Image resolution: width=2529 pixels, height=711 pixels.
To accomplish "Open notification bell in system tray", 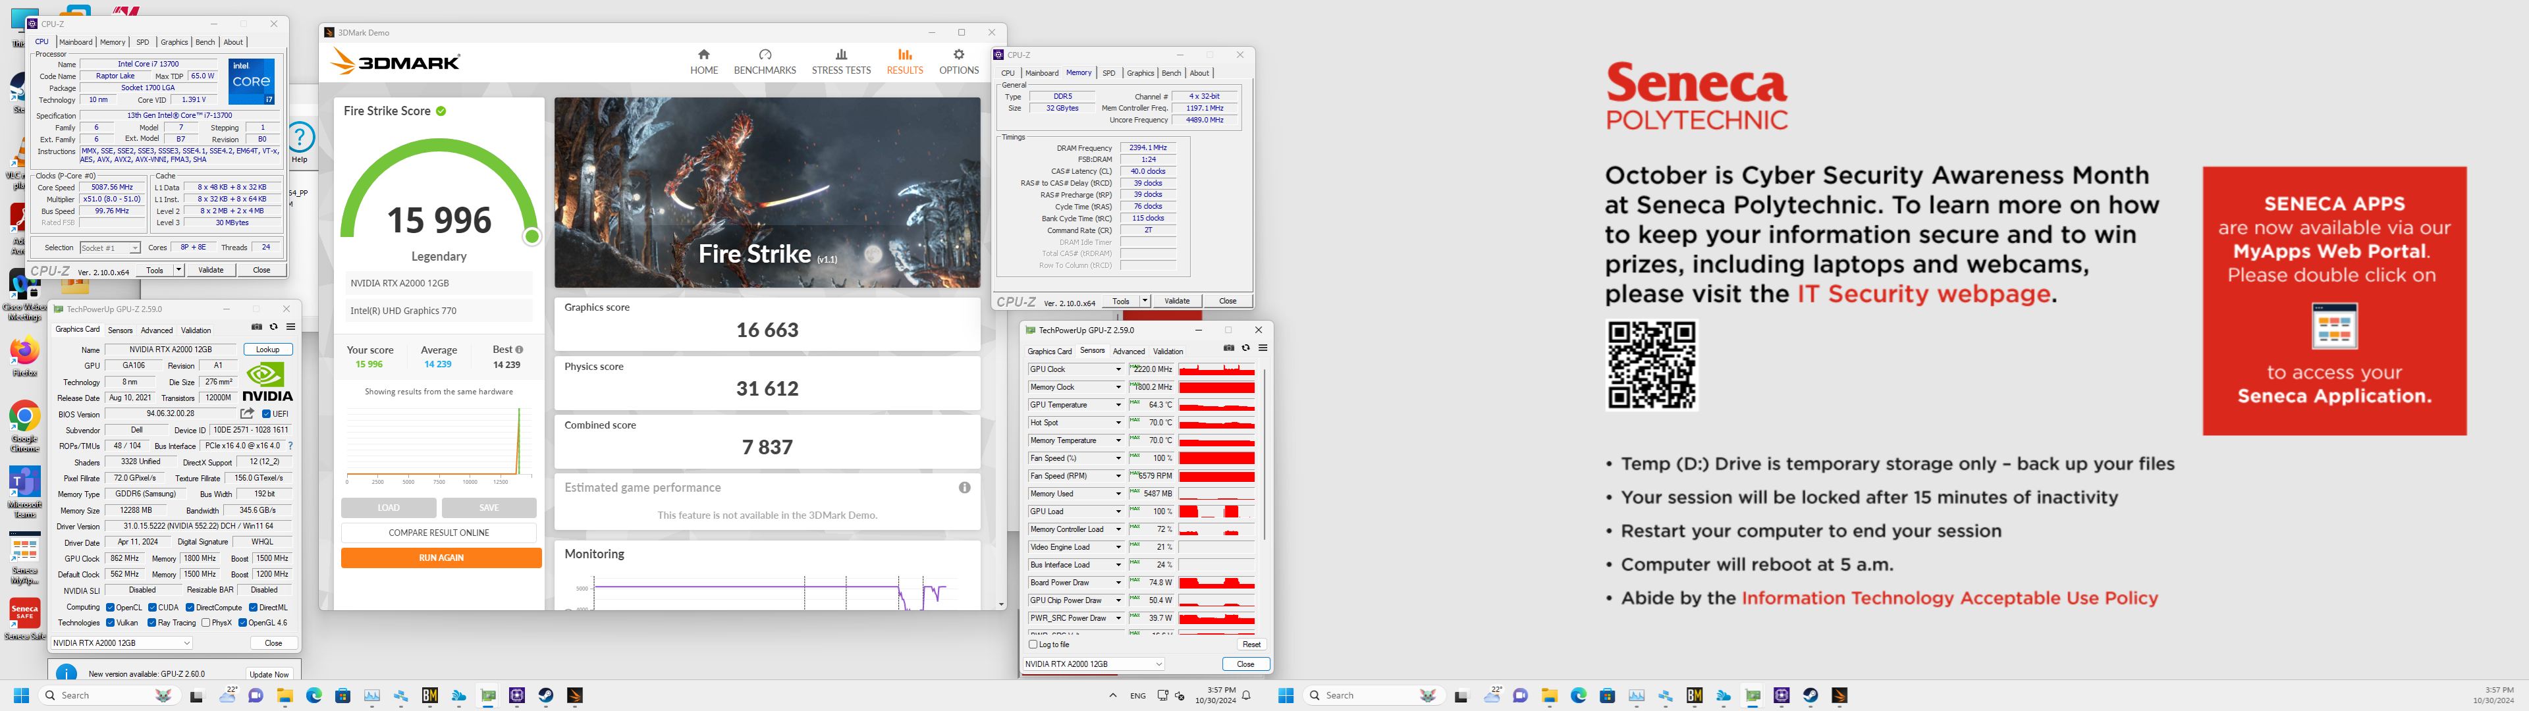I will pos(1247,695).
